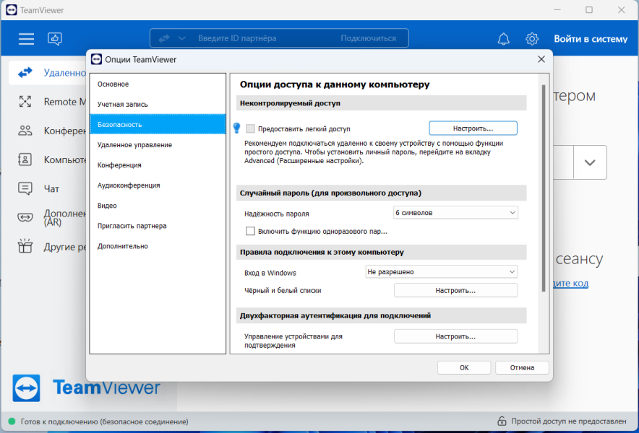Open the hamburger main menu
The height and width of the screenshot is (433, 639).
(26, 39)
